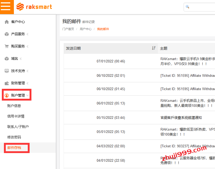Open the Ticket ID 903237 email subject
The width and height of the screenshot is (215, 169).
[x=188, y=146]
